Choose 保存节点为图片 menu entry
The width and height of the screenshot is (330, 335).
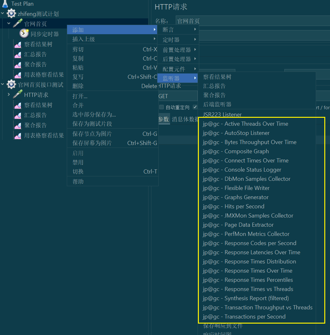[113, 134]
